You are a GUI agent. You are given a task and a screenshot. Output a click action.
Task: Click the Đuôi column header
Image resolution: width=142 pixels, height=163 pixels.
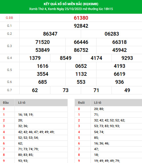(81, 103)
